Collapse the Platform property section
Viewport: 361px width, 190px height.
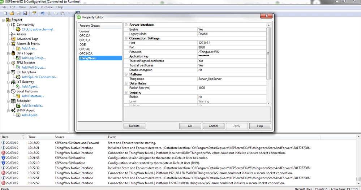126,74
